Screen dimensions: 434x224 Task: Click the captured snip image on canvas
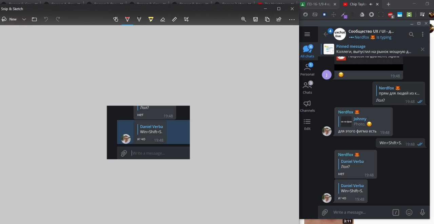click(x=148, y=133)
